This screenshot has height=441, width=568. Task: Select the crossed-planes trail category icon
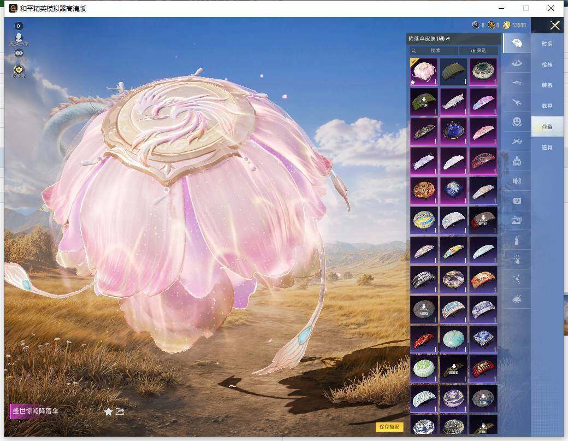(517, 142)
